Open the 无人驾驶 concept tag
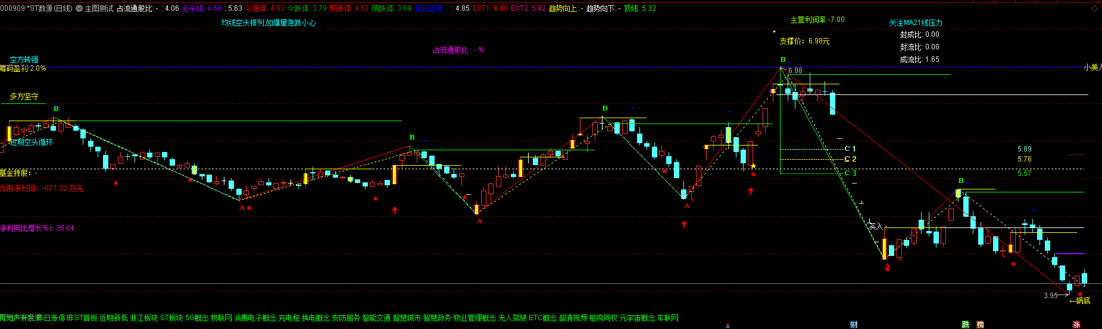This screenshot has width=1102, height=329. [x=513, y=318]
